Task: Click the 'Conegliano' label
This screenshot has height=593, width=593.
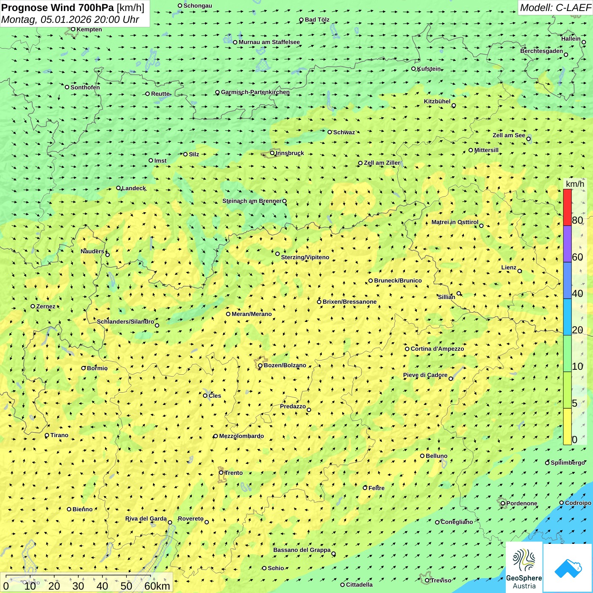Action: coord(457,522)
